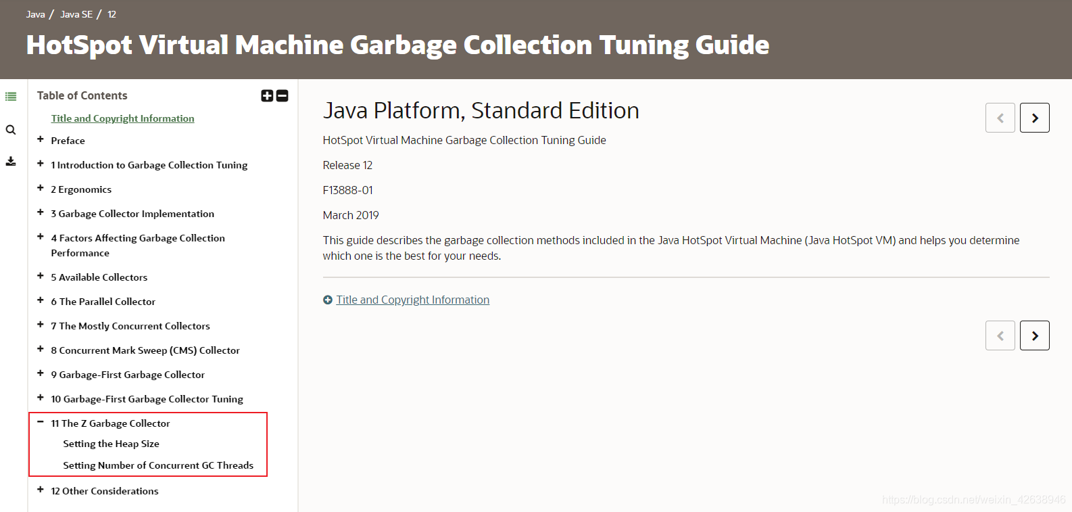Screen dimensions: 1072x512
Task: Click the Java breadcrumb link
Action: pos(36,14)
